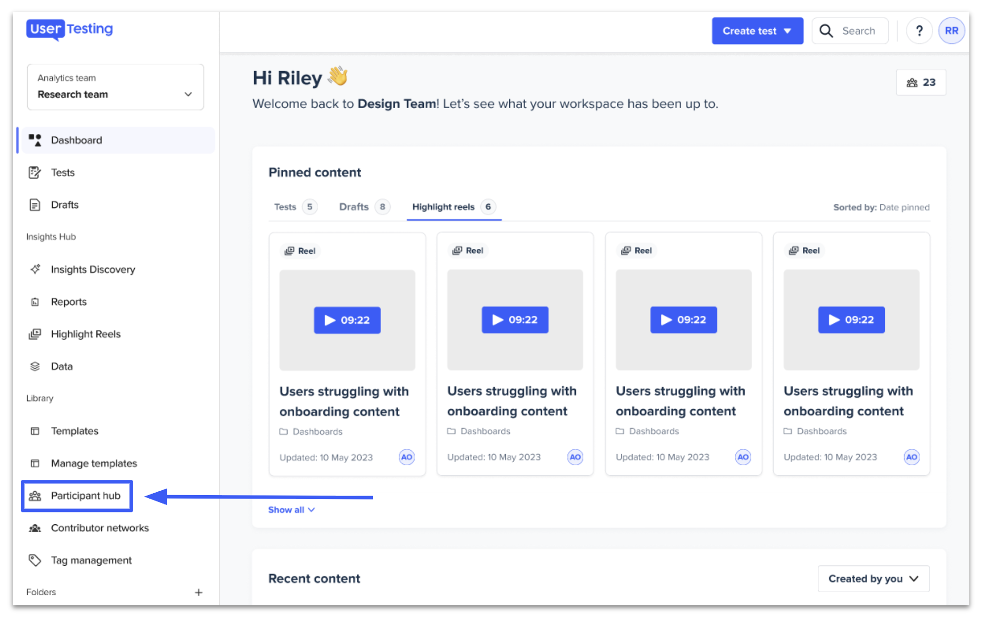This screenshot has width=985, height=620.
Task: Open the RR profile avatar menu
Action: pyautogui.click(x=951, y=31)
